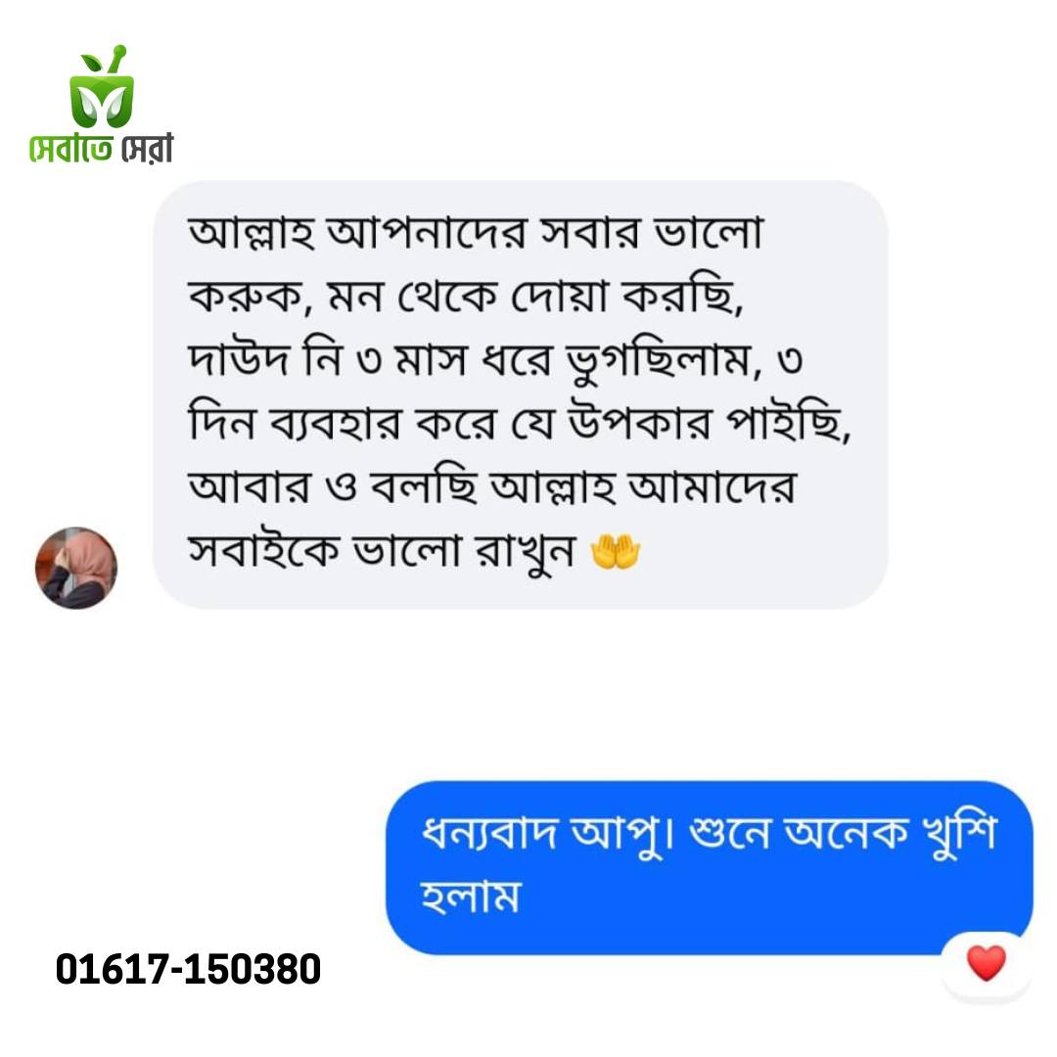Select the blue reply message bubble
Image resolution: width=1057 pixels, height=1057 pixels.
(x=709, y=867)
